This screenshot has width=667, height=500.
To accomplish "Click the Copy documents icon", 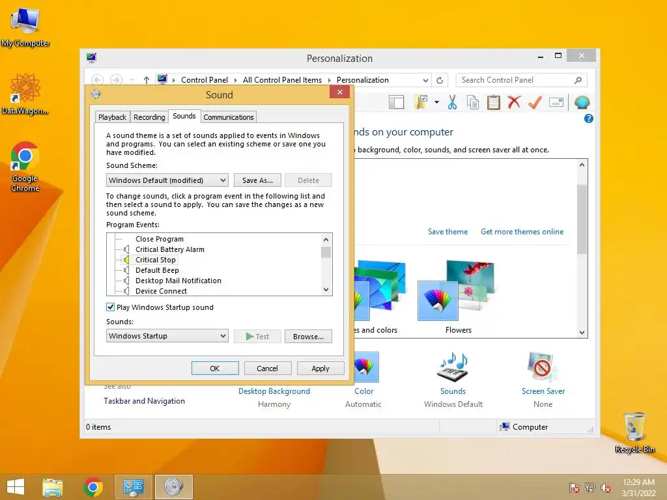I will coord(473,102).
